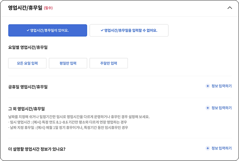Click the '날짜 지정 휴무일 : (예시)' description line
239x161 pixels.
tap(68, 128)
